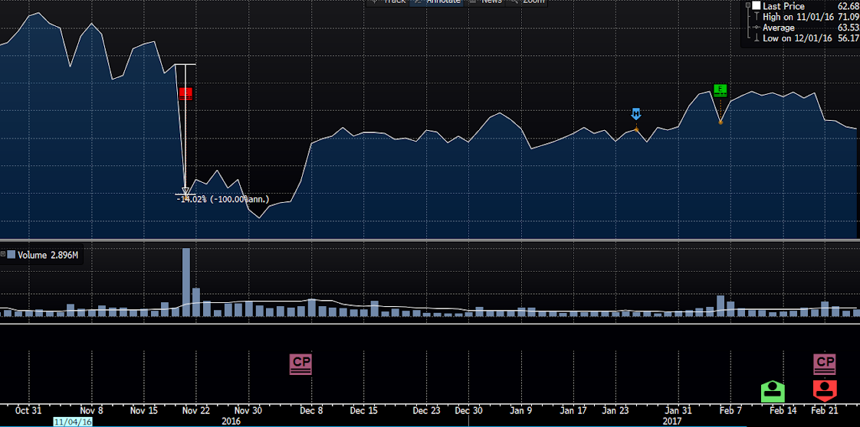Click the Nov 30 axis date label
This screenshot has height=427, width=860.
point(248,411)
